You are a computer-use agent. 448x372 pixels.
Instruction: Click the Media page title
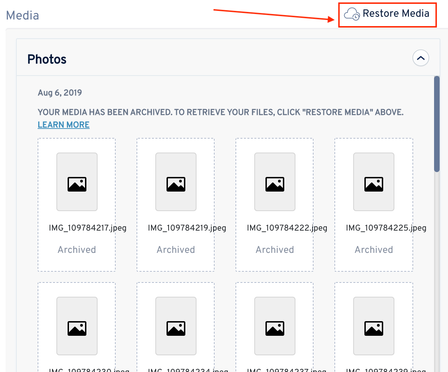(23, 15)
